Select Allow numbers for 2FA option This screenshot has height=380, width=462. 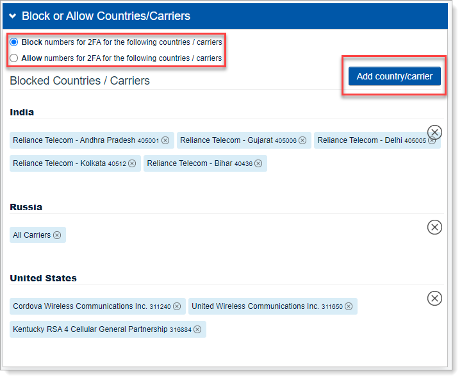coord(14,58)
